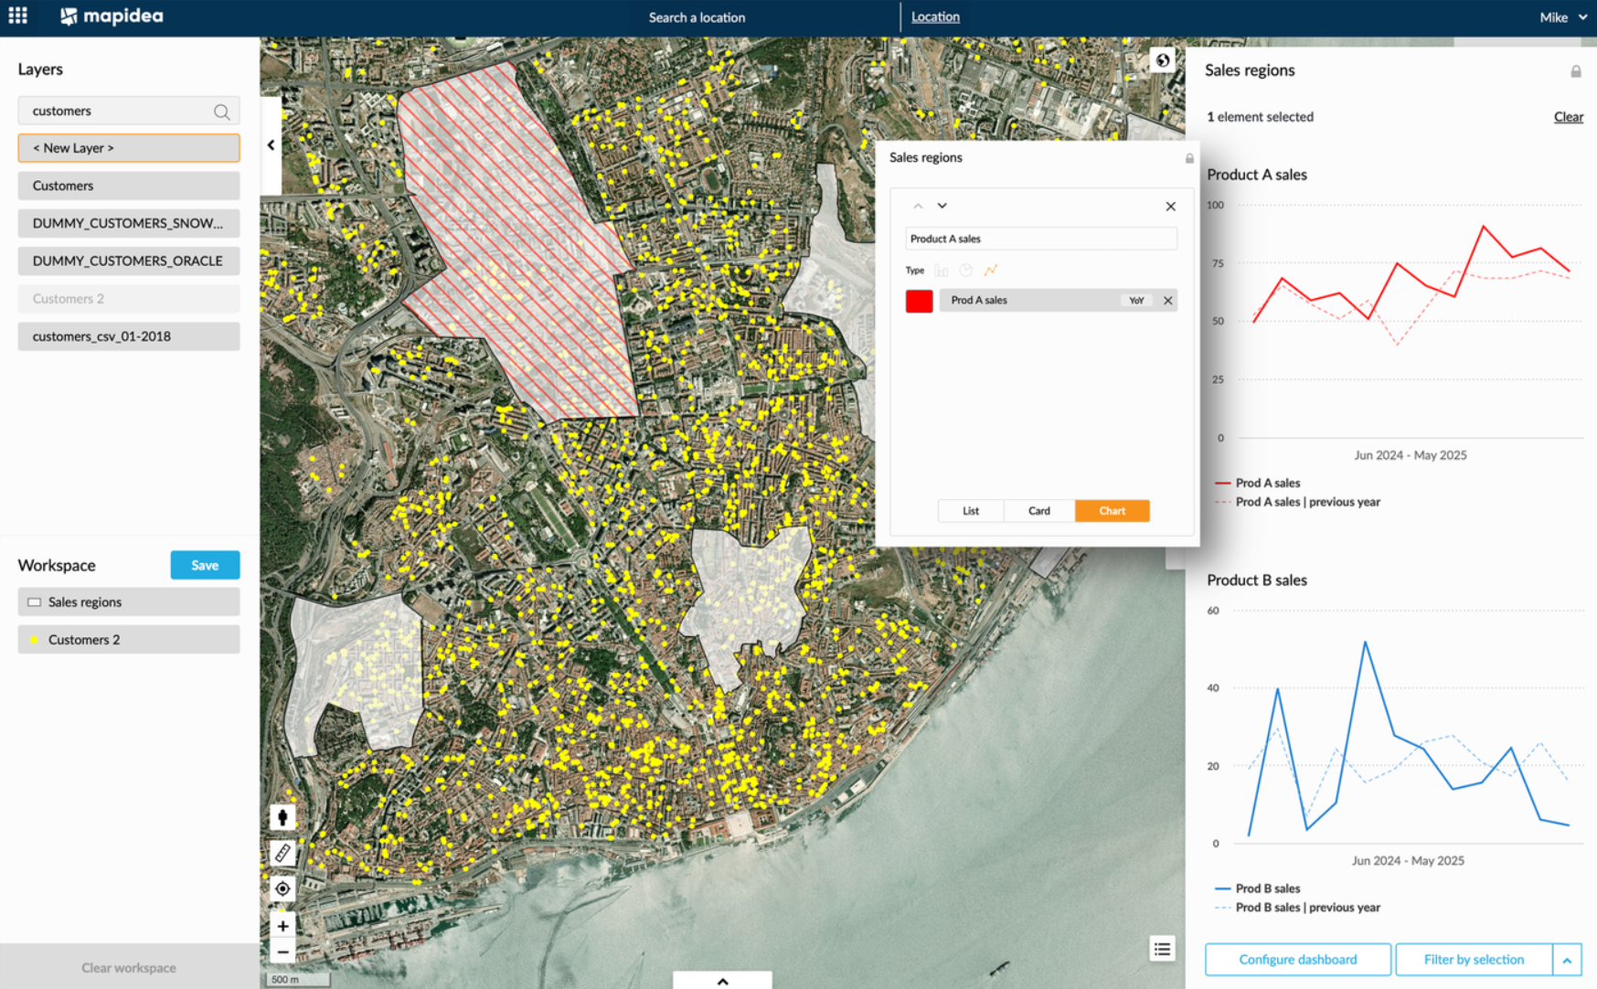Viewport: 1597px width, 989px height.
Task: Click the Save workspace button
Action: coord(205,565)
